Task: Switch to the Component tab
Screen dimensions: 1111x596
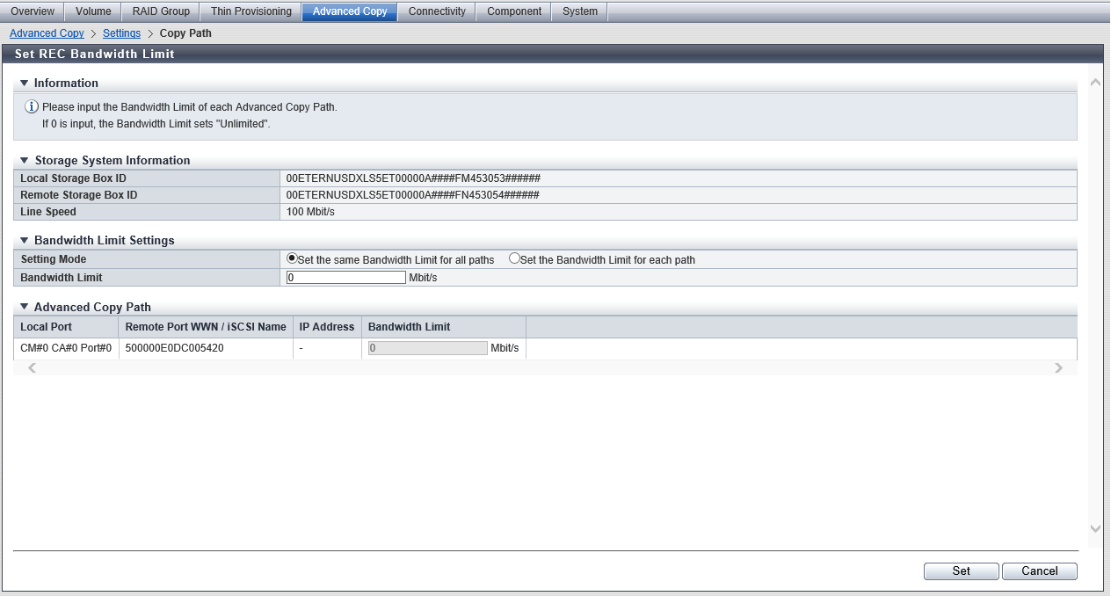Action: (514, 11)
